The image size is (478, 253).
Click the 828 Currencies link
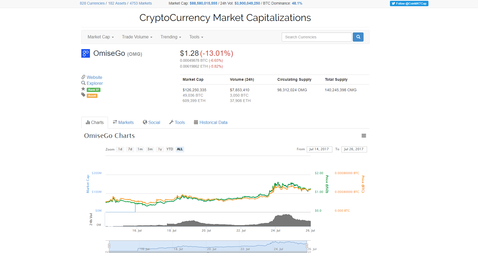click(x=92, y=3)
